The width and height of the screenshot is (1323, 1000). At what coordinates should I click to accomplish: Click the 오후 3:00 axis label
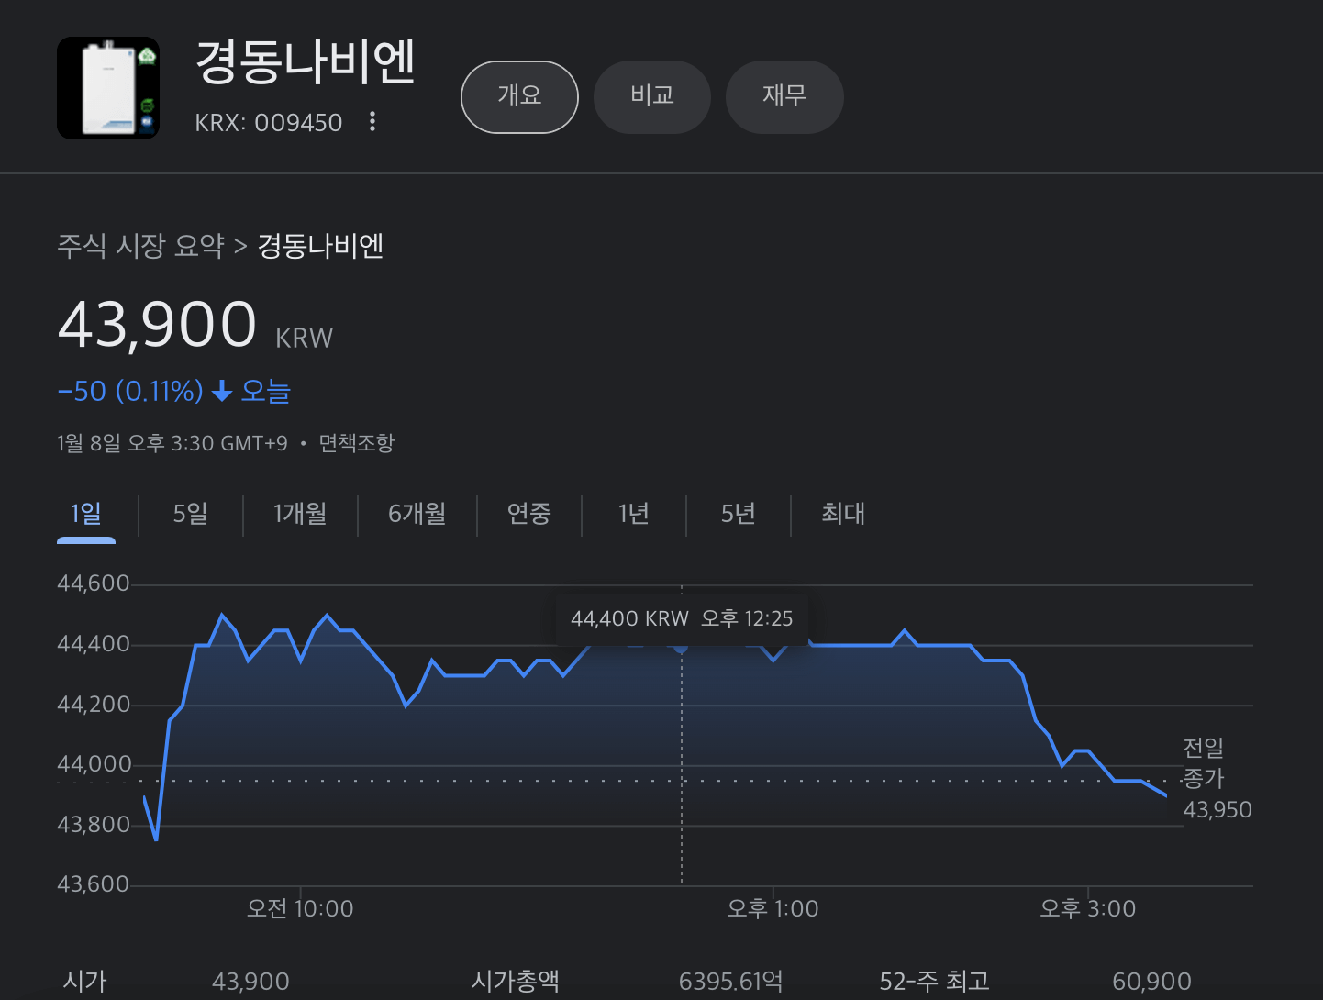[x=1088, y=909]
